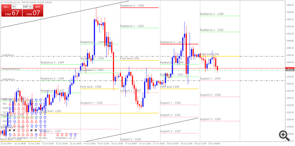Increase lot volume with the up arrow
Viewport: 295px width, 146px height.
(31, 7)
